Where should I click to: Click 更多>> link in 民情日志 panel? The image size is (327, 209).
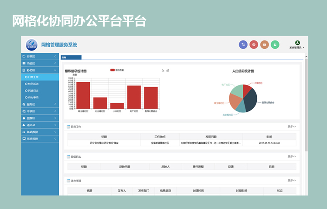point(291,156)
